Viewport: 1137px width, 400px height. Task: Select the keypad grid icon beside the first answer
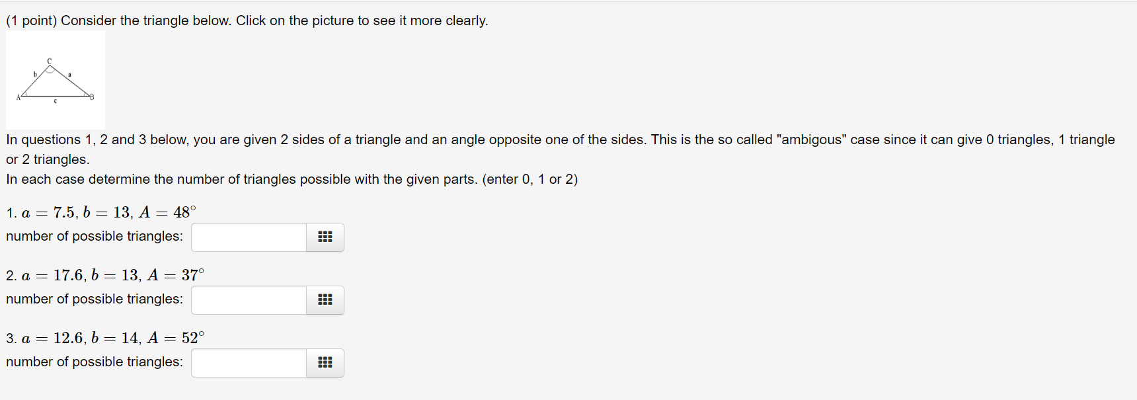[x=325, y=237]
